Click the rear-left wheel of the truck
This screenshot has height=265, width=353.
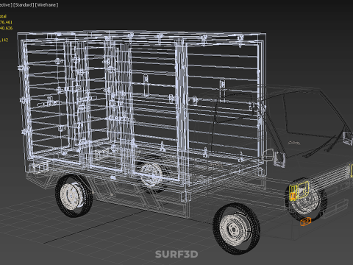pyautogui.click(x=74, y=196)
